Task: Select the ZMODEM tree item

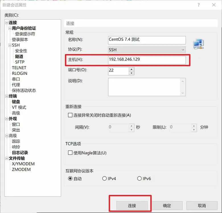Action: (21, 169)
